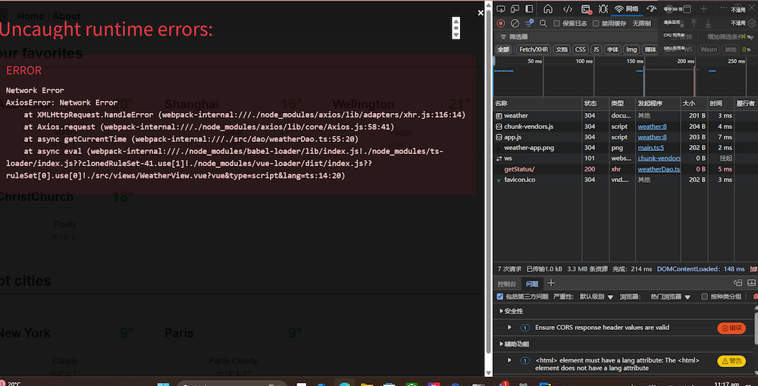Click the error overlay scrollbar

pos(456,29)
